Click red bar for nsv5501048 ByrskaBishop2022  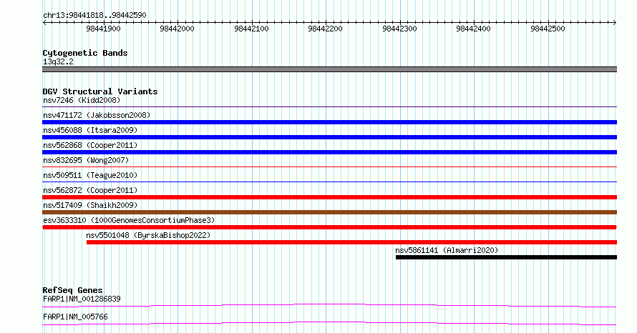coord(352,242)
